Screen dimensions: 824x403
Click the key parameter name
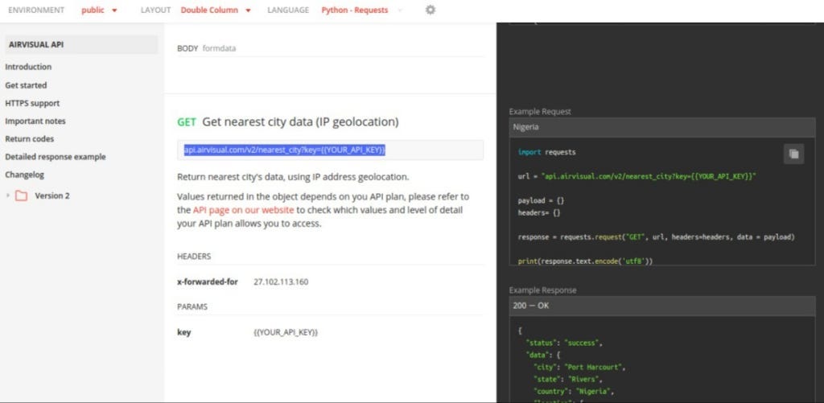tap(184, 332)
